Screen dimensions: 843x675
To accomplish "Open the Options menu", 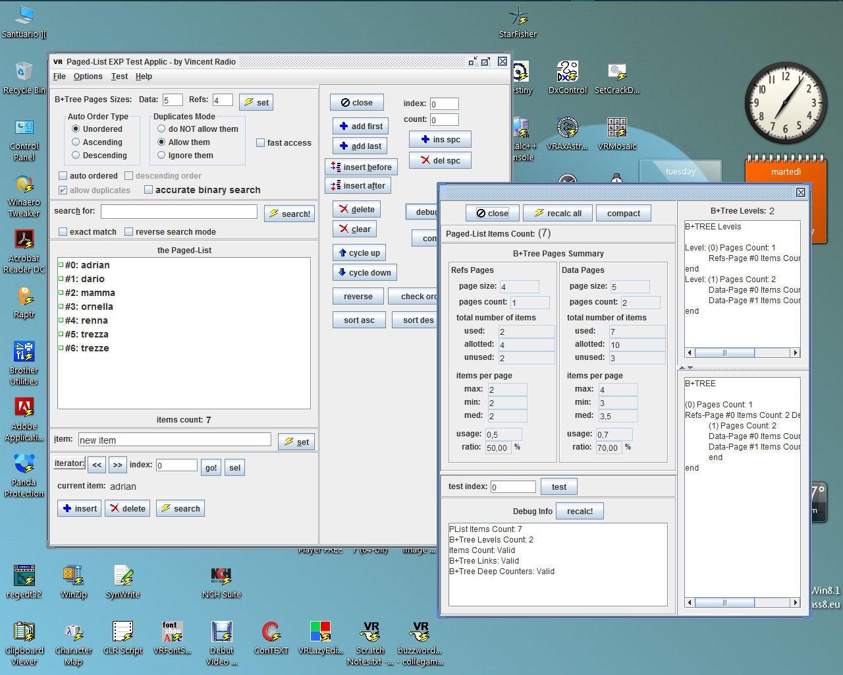I will [88, 76].
